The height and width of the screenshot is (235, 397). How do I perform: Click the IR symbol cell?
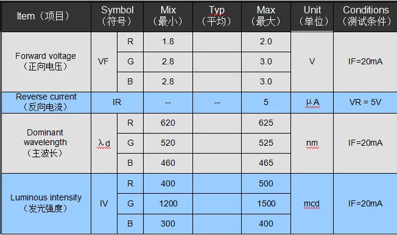118,103
